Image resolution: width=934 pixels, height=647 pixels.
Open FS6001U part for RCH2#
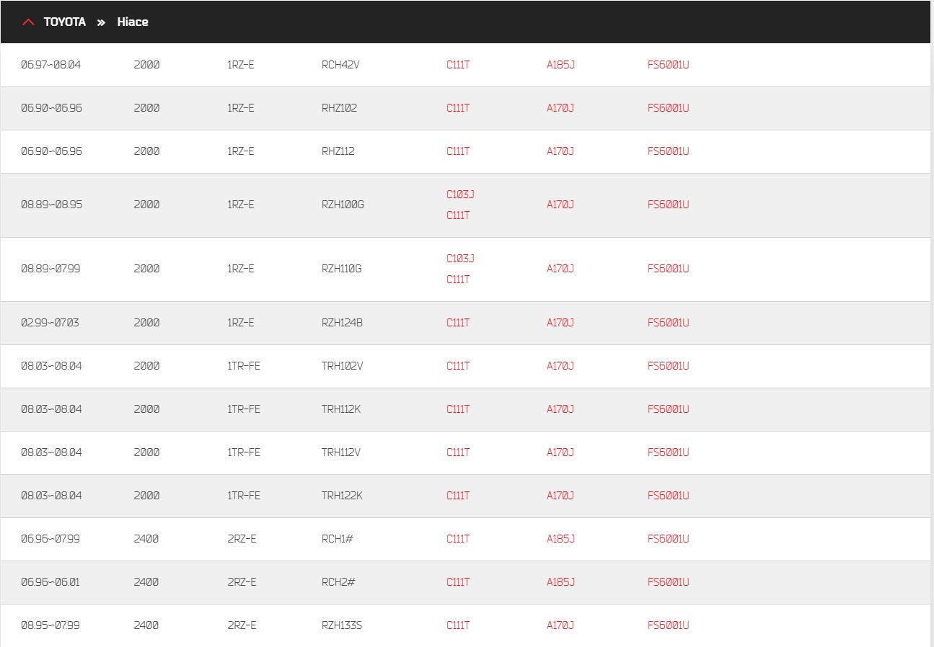(x=669, y=582)
